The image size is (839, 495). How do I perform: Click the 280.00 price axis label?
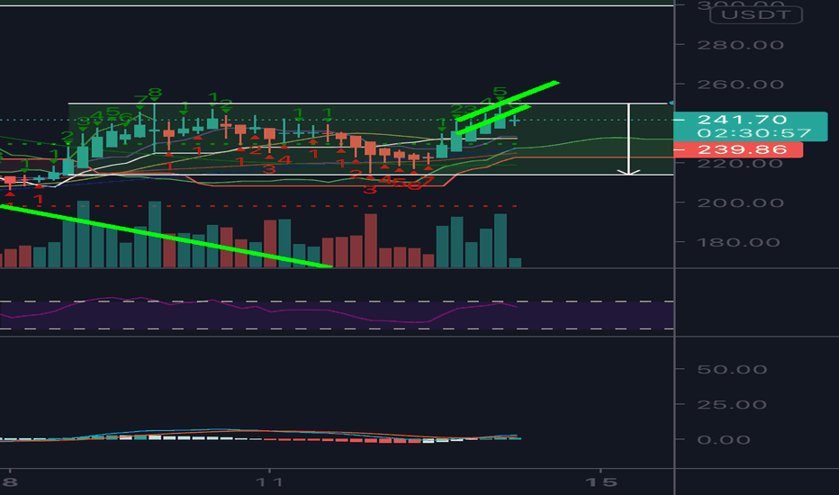[741, 45]
